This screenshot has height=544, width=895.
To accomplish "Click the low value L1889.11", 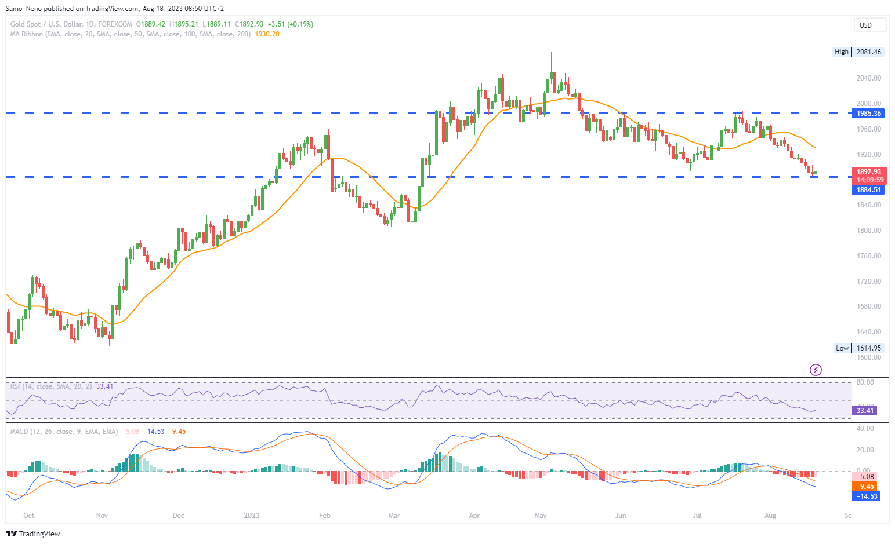I will click(x=216, y=24).
